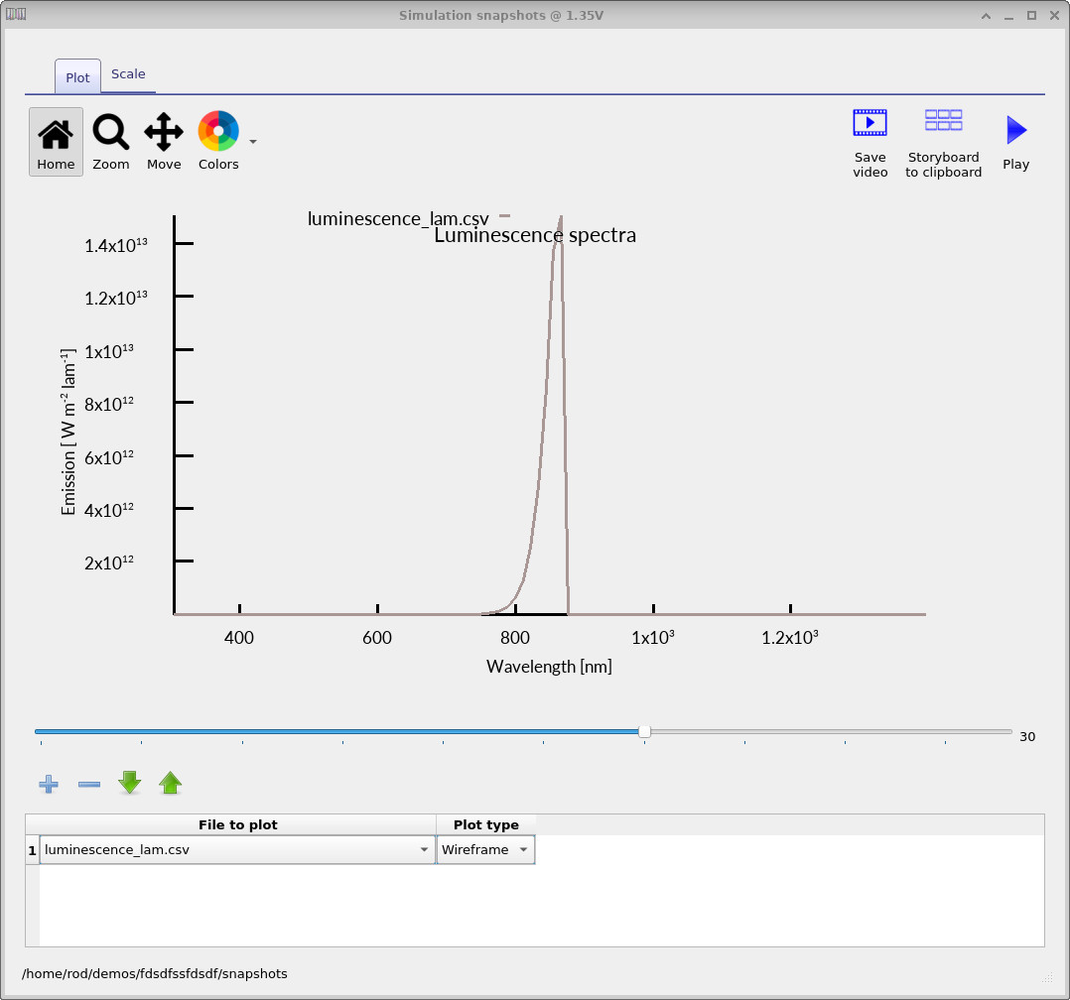Select row 1 header in table

pos(32,850)
